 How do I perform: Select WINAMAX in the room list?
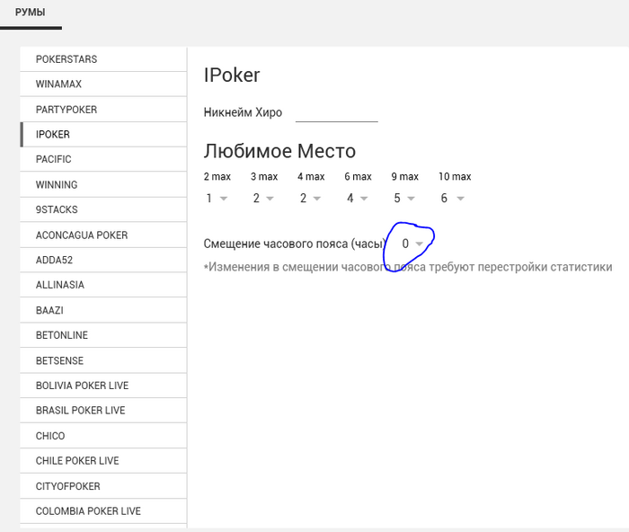coord(103,84)
